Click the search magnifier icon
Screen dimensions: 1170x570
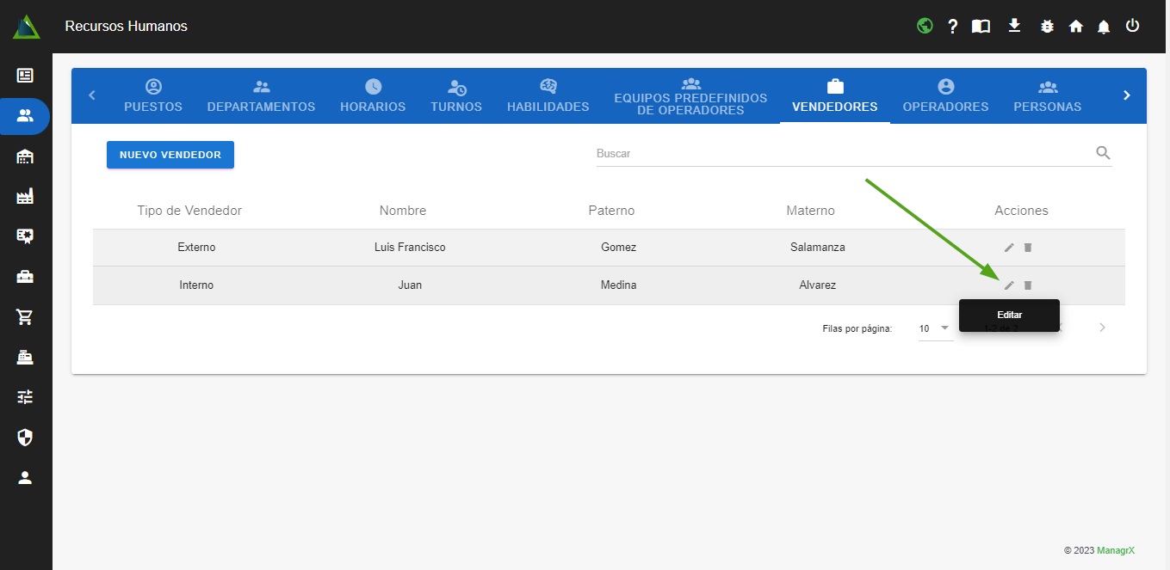click(1103, 153)
